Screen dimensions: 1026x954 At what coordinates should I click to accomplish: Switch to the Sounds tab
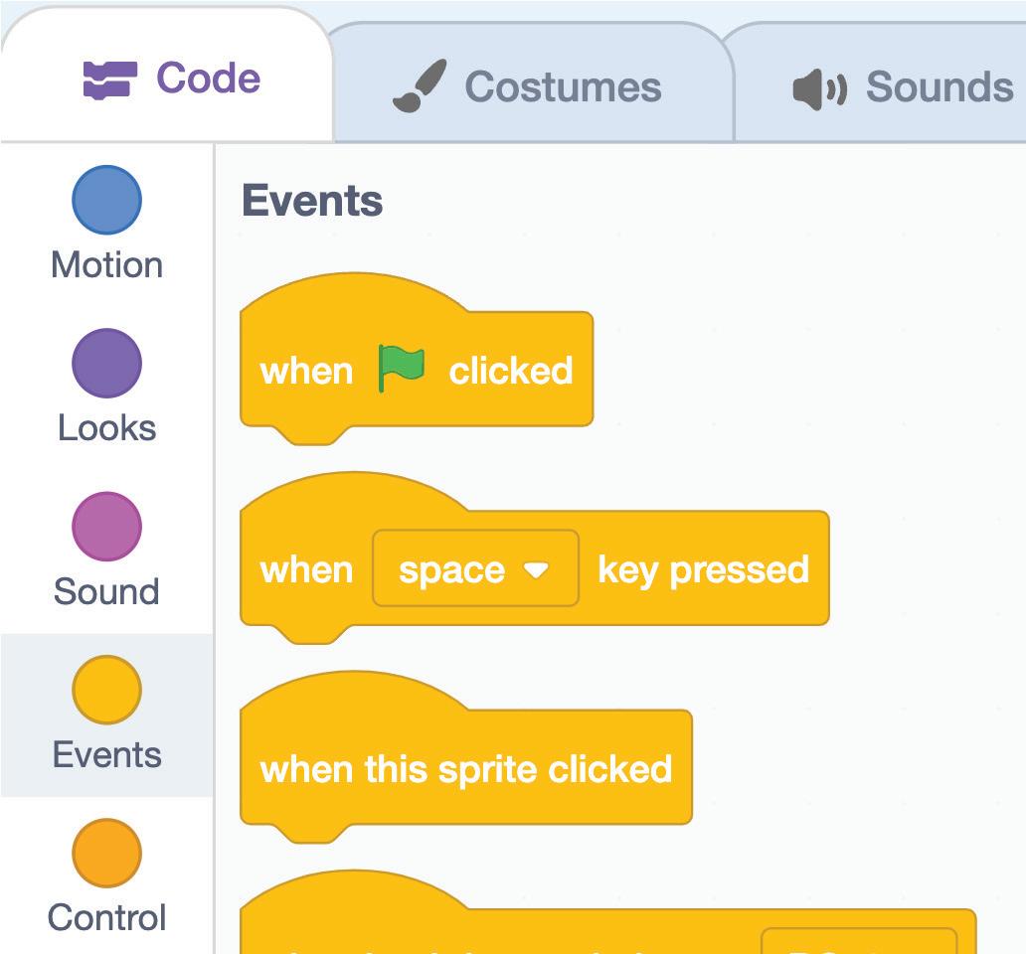939,87
